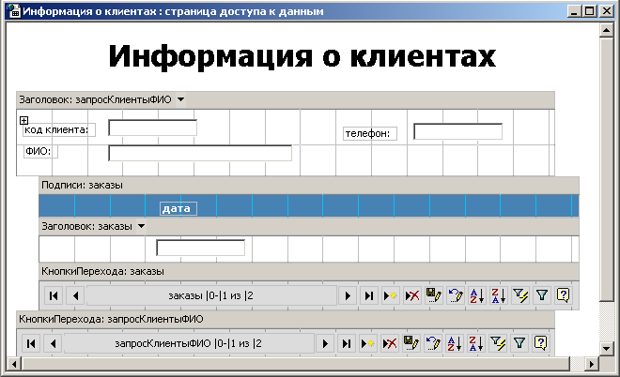The height and width of the screenshot is (377, 620).
Task: Click the horizontal scrollbar left arrow
Action: 14,364
